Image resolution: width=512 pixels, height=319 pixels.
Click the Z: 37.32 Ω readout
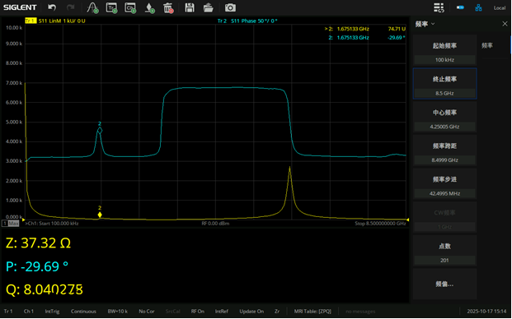point(39,243)
